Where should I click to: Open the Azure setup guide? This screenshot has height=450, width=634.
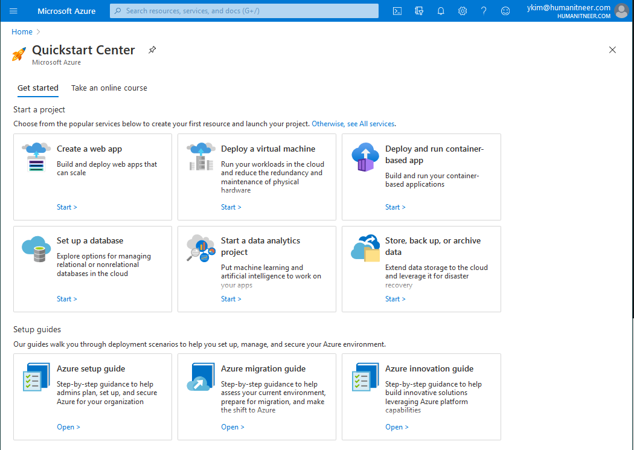point(68,427)
